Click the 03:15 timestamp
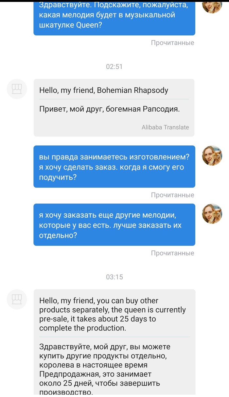This screenshot has width=229, height=397. point(114,277)
